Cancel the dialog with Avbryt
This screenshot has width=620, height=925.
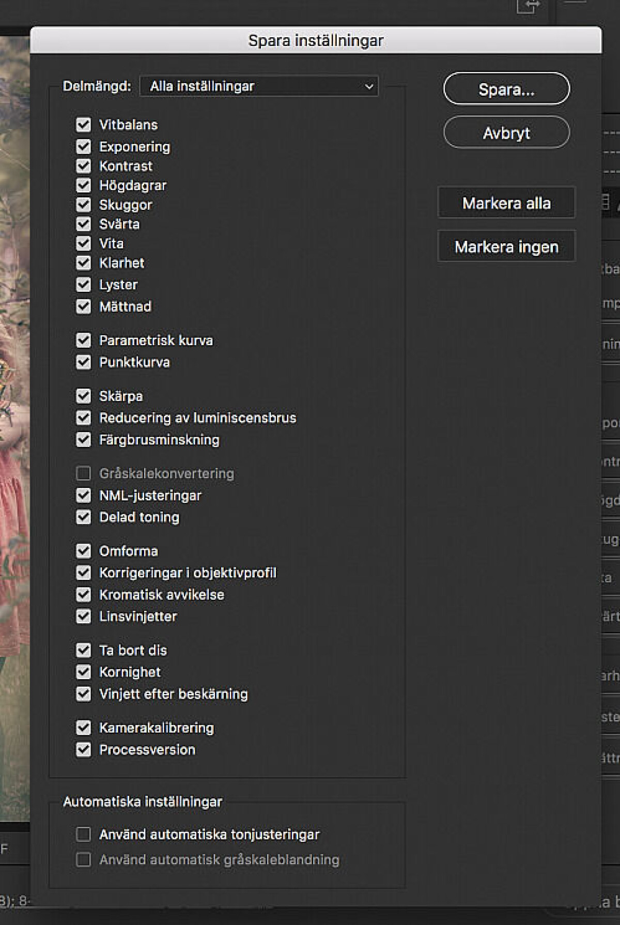coord(506,133)
